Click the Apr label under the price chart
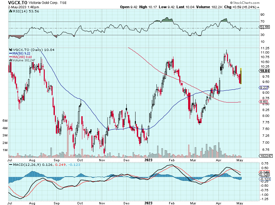The width and height of the screenshot is (275, 205). point(218,160)
